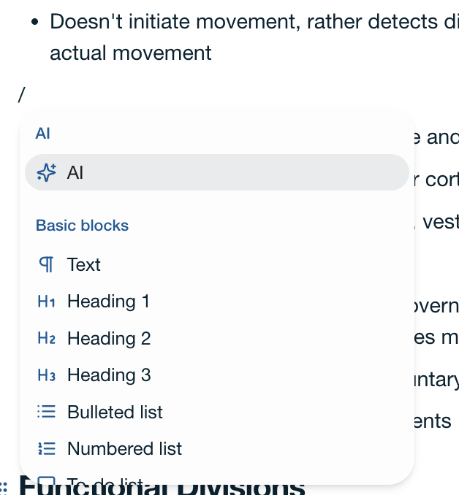459x495 pixels.
Task: Click the H2 heading icon
Action: (46, 338)
